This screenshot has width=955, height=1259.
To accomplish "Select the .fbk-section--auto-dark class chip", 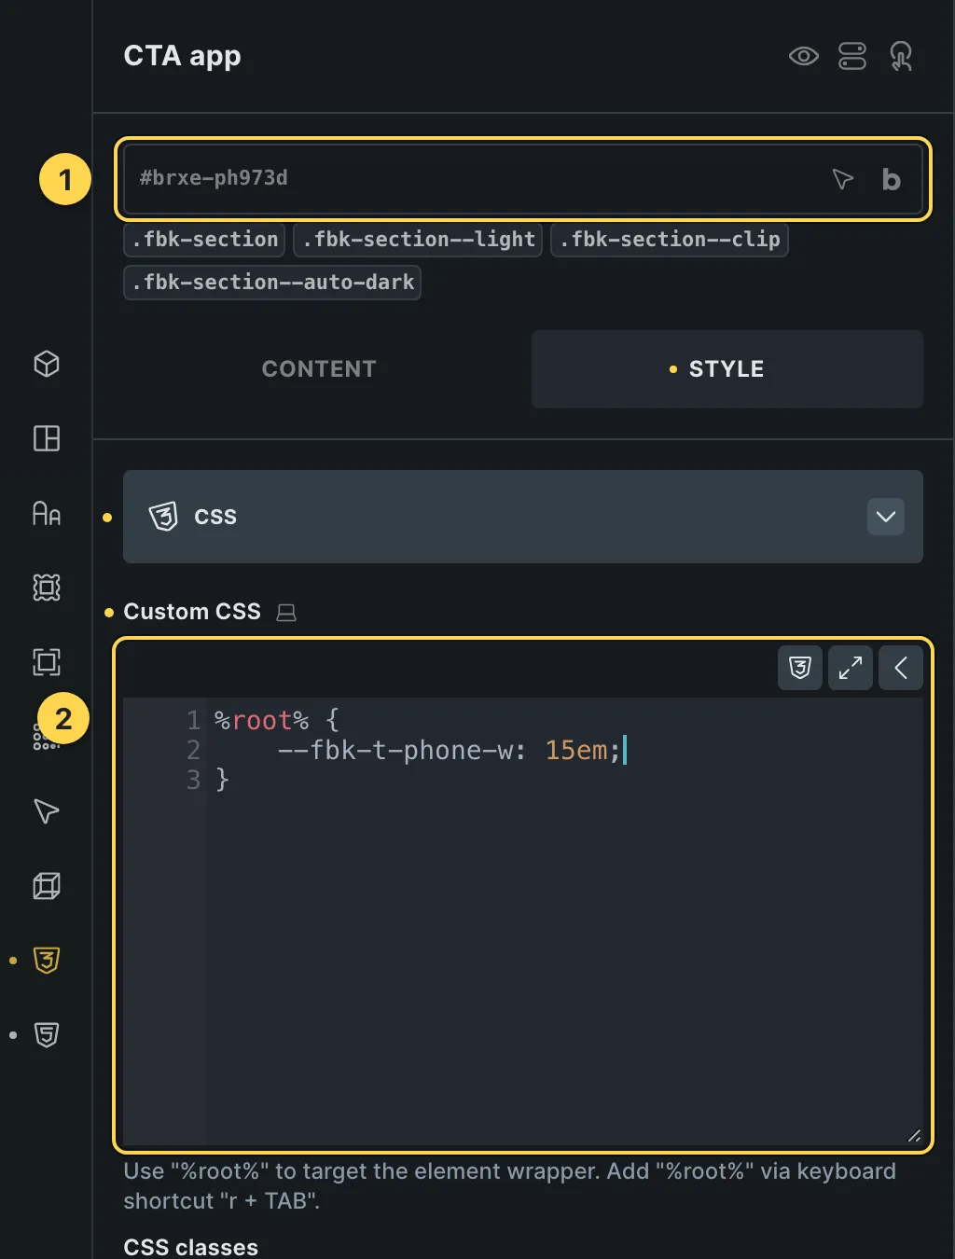I will coord(272,283).
